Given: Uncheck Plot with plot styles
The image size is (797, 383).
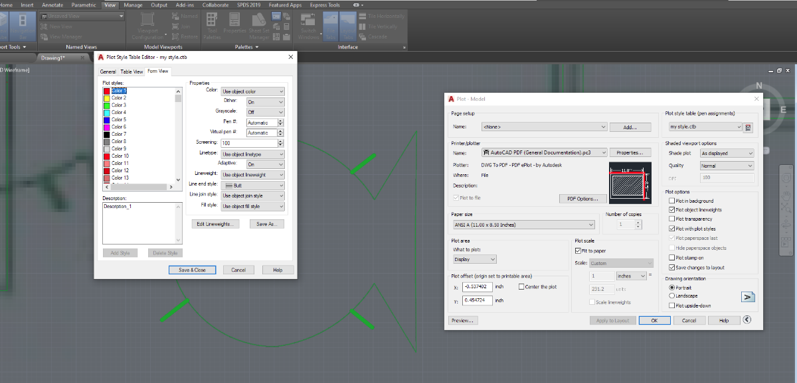Looking at the screenshot, I should [671, 229].
